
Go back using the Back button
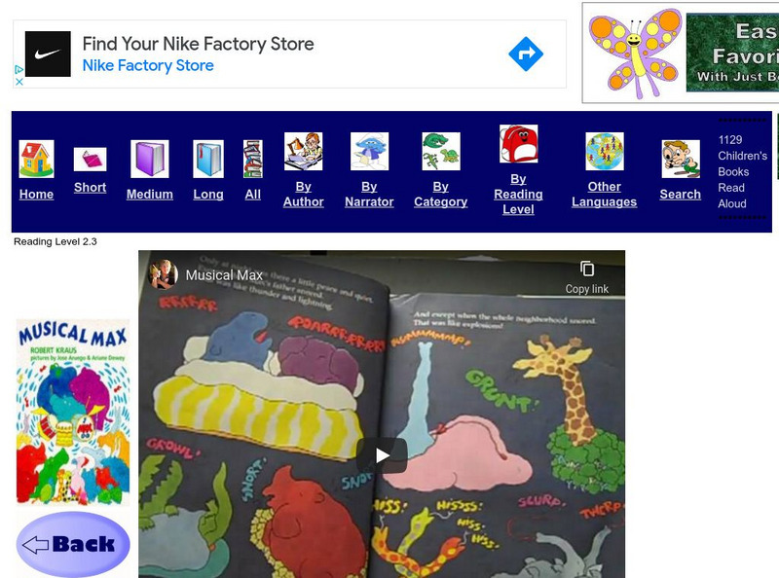73,544
